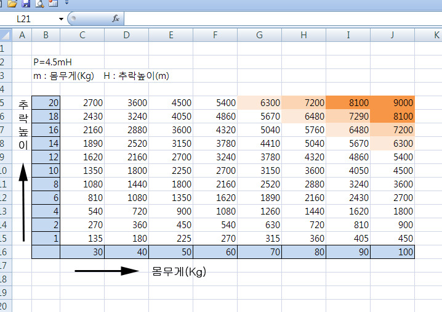
Task: Expand the Customize Quick Access Toolbar arrow
Action: pyautogui.click(x=67, y=3)
